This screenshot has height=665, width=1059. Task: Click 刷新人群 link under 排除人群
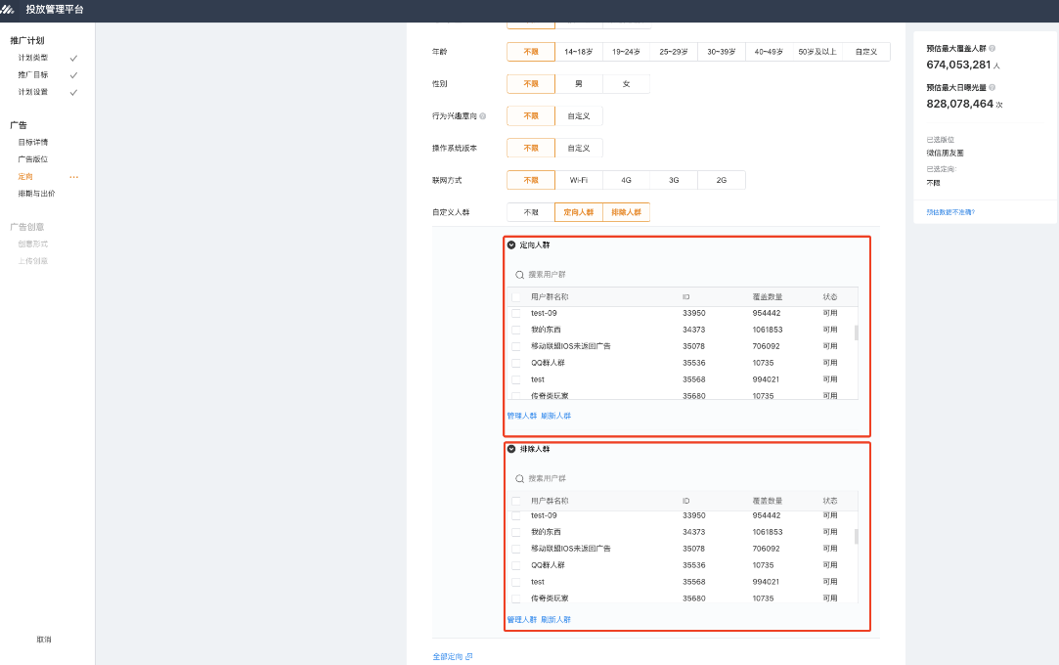point(555,619)
